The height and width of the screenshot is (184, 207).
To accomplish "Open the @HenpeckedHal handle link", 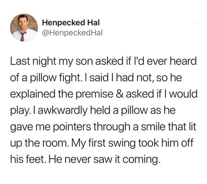I will [x=72, y=33].
